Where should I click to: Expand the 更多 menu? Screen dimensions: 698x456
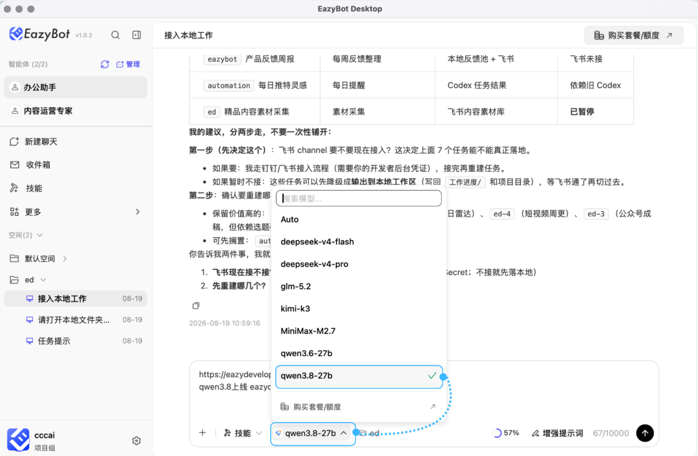click(76, 212)
